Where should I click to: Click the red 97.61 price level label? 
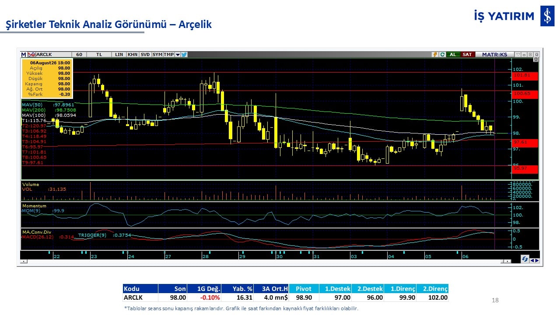(525, 142)
